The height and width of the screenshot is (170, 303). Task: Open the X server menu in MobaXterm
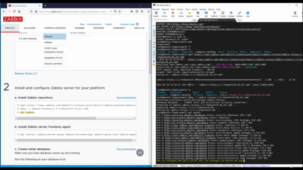[x=180, y=9]
